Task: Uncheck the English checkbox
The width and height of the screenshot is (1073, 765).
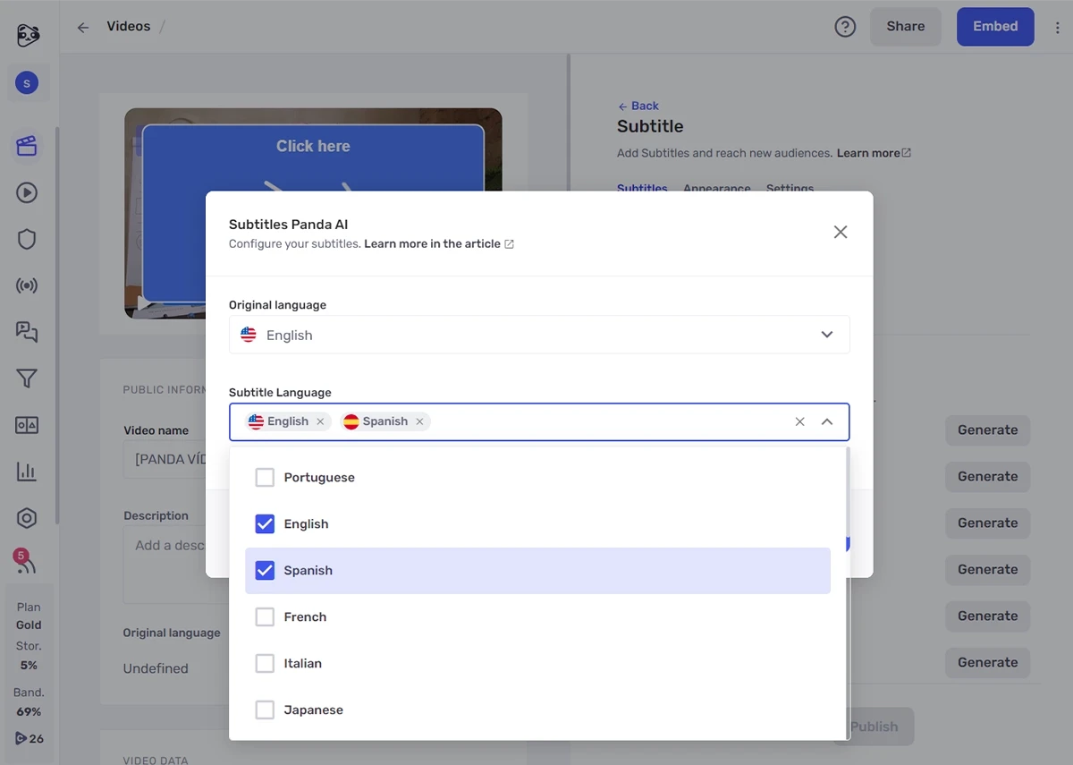Action: pyautogui.click(x=265, y=524)
